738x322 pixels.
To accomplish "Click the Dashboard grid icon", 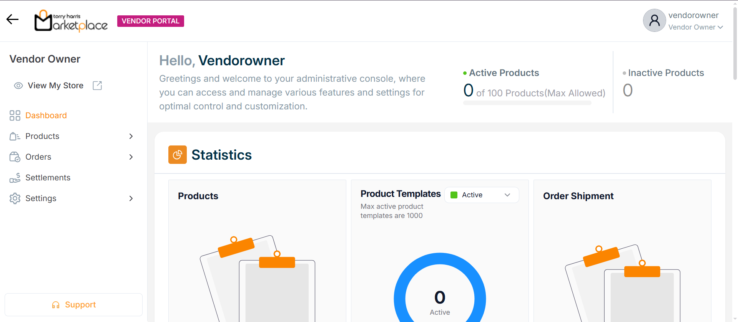I will [x=15, y=116].
